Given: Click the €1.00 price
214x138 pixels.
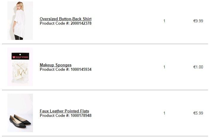Looking at the screenshot, I should point(198,67).
